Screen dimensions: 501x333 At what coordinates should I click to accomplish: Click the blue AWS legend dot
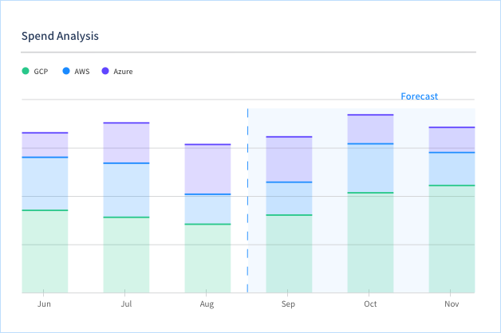[x=66, y=71]
